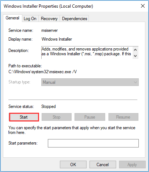149x172 pixels.
Task: Switch to the Recovery tab
Action: click(49, 19)
